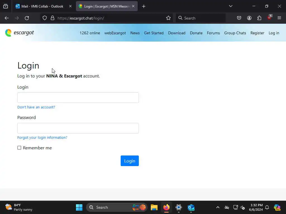The image size is (286, 214).
Task: Open notifications bell icon
Action: point(267,207)
